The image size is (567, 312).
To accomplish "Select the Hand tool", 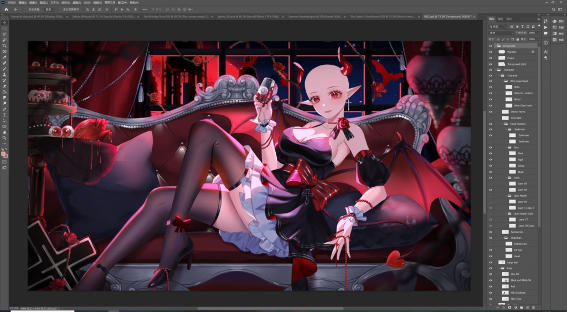I will 4,132.
